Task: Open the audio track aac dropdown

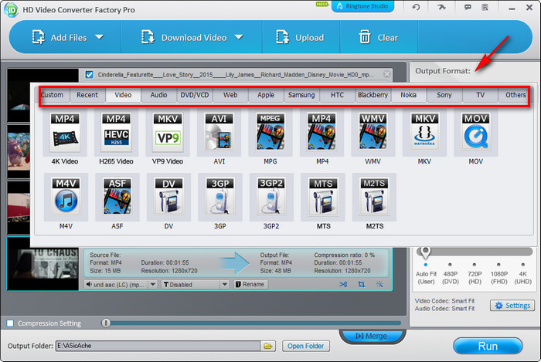Action: pyautogui.click(x=153, y=285)
